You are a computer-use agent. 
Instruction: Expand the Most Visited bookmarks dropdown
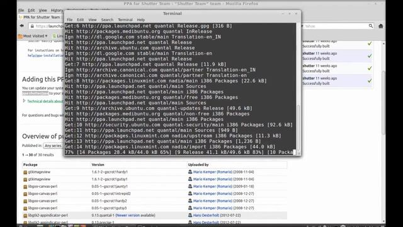(46, 36)
